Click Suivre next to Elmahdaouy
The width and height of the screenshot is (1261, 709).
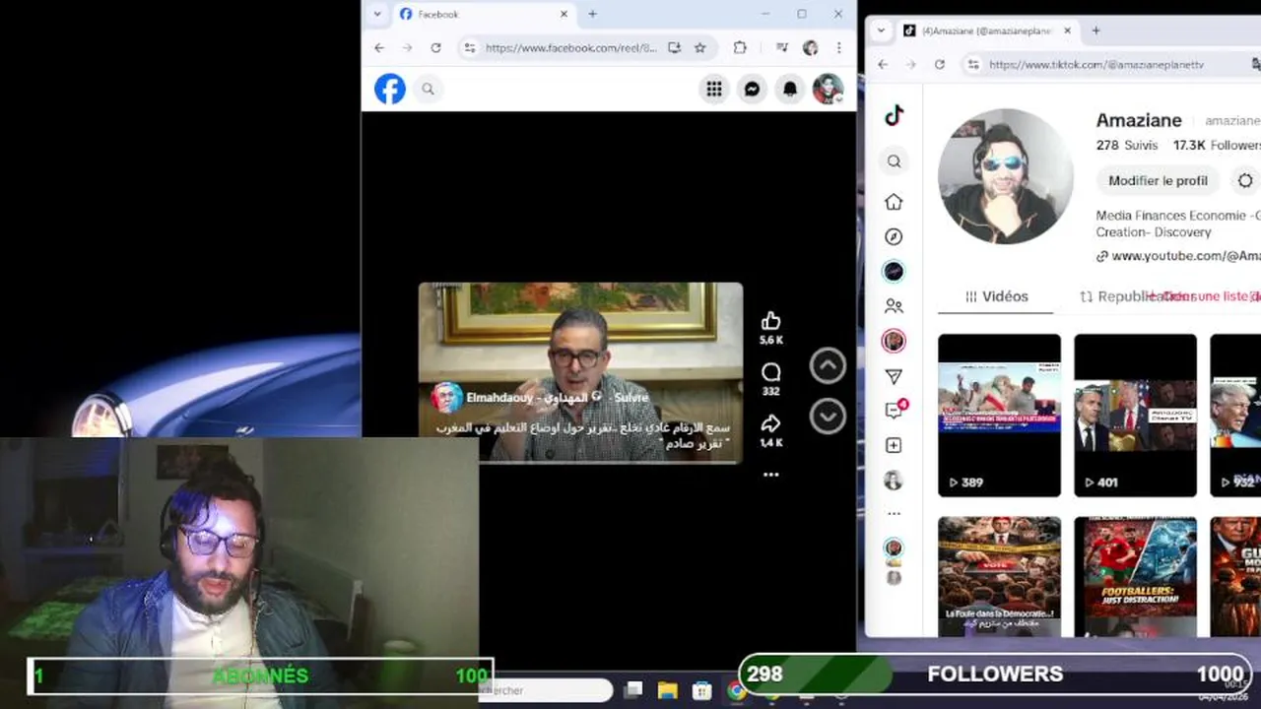[x=631, y=398]
